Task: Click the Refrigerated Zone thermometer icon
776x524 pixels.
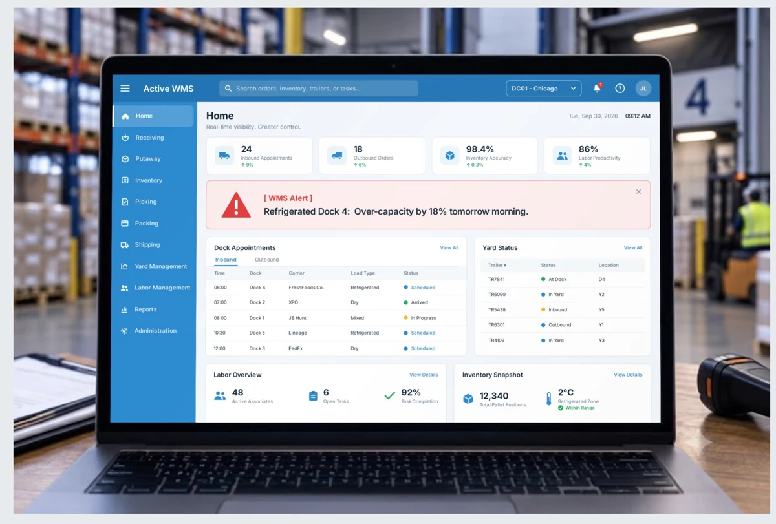Action: coord(548,399)
